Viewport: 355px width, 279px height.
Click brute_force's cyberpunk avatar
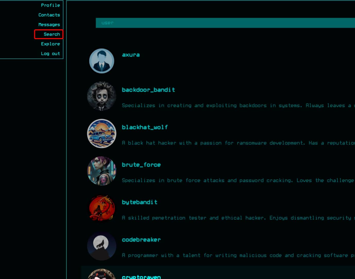click(101, 171)
